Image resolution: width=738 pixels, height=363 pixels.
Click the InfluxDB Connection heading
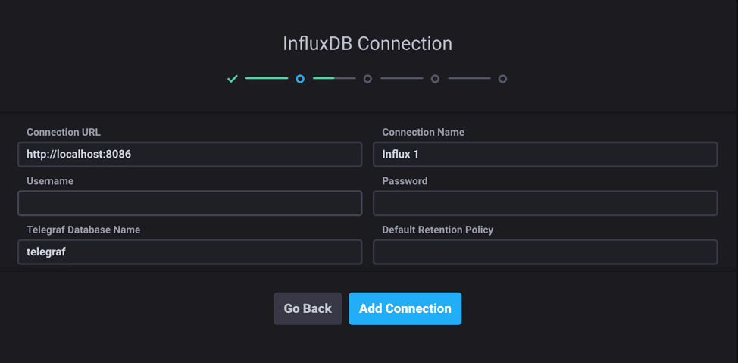coord(367,44)
